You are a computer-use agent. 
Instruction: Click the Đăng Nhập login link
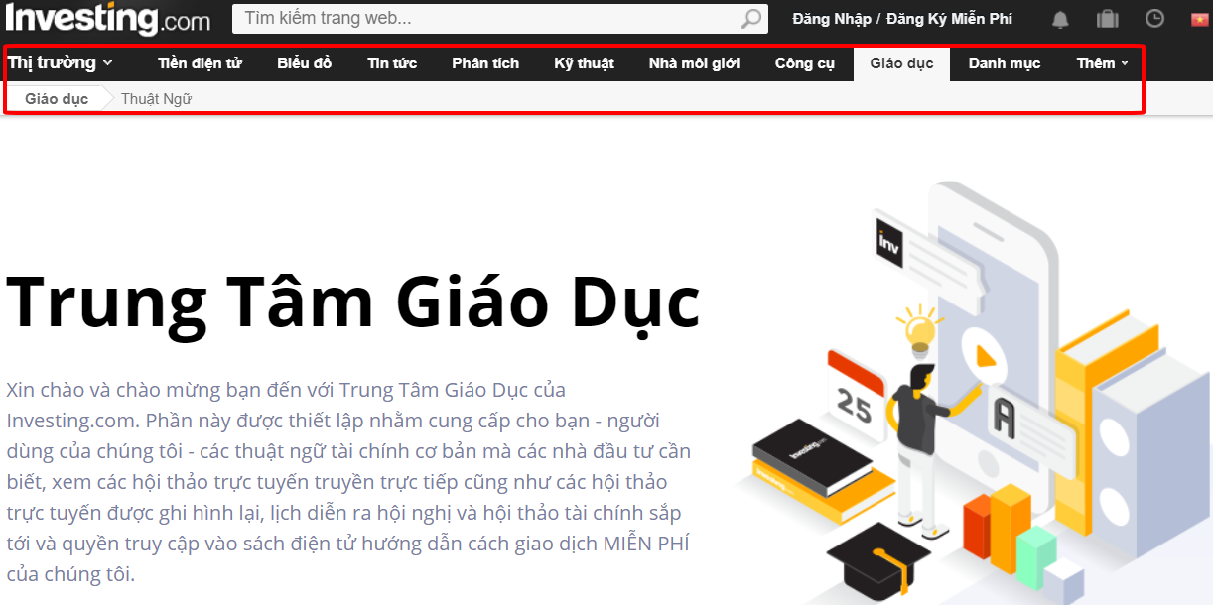(832, 19)
